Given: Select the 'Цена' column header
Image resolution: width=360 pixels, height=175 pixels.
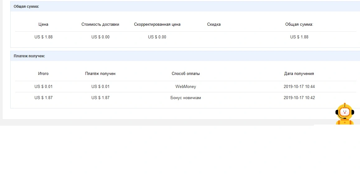Looking at the screenshot, I should [x=43, y=24].
